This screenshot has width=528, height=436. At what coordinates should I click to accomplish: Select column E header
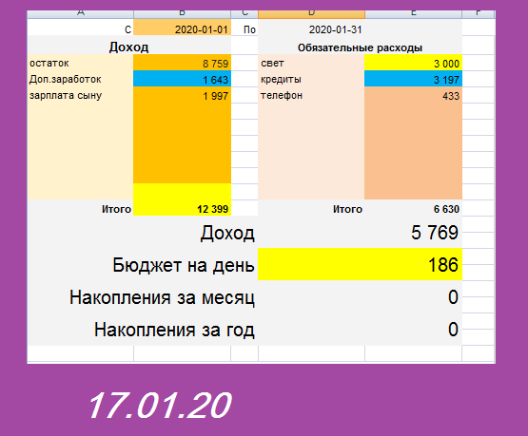click(413, 14)
